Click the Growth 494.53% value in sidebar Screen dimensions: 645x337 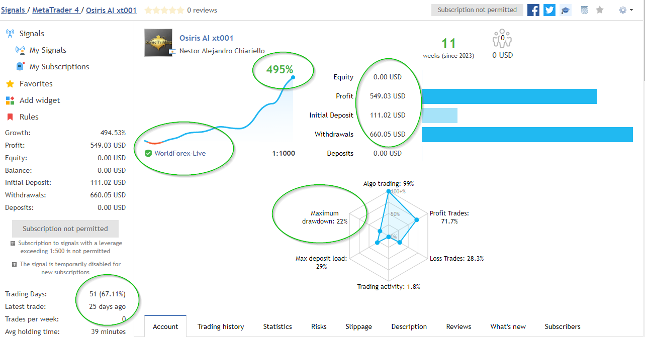click(x=113, y=133)
